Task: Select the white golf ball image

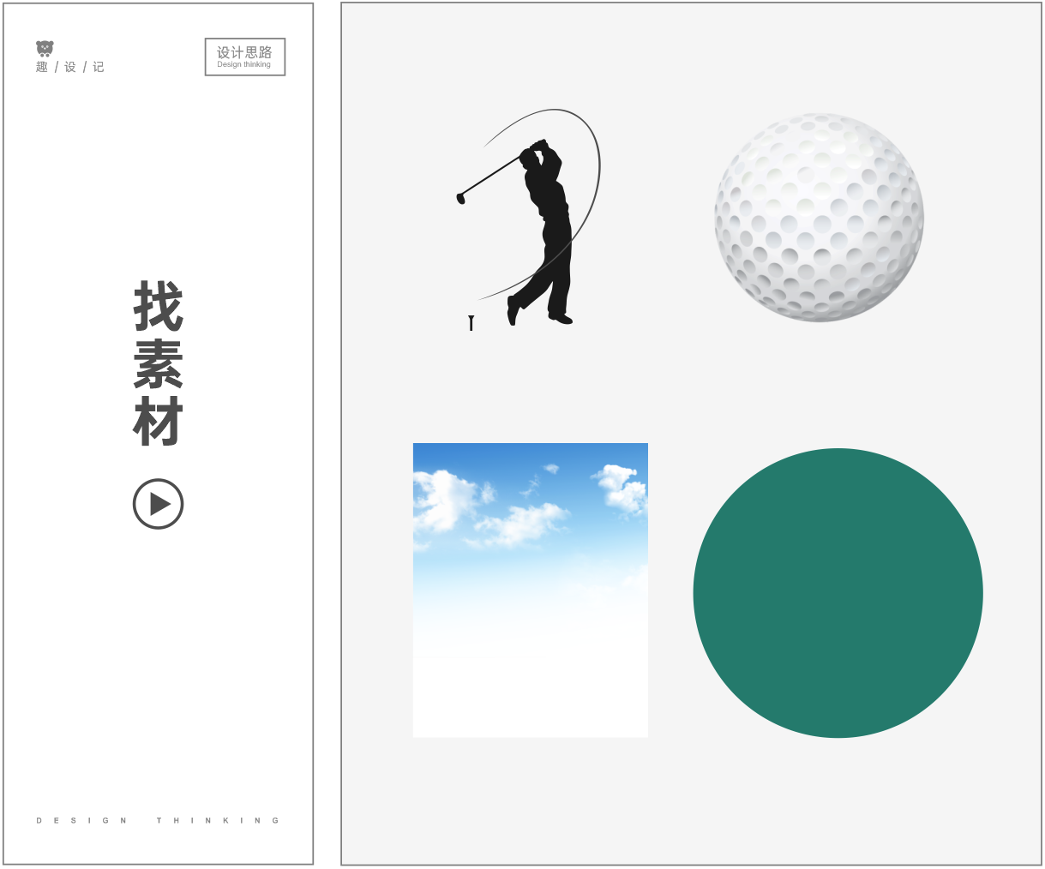Action: point(819,217)
